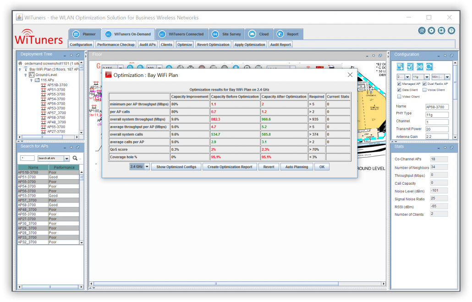Click the Audit APs button
This screenshot has width=472, height=302.
tap(148, 44)
